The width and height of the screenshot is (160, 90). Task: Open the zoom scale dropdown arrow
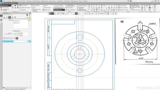[x=95, y=13]
